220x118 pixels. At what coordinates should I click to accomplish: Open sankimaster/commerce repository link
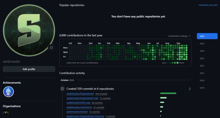tap(79, 107)
